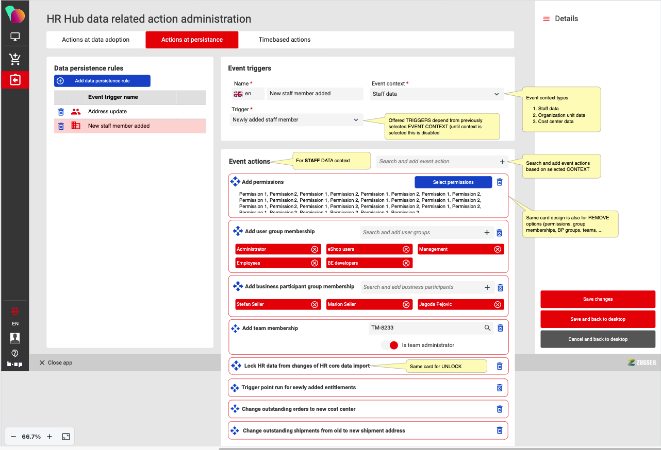Delete the Address update rule
Viewport: 661px width, 450px height.
(61, 112)
